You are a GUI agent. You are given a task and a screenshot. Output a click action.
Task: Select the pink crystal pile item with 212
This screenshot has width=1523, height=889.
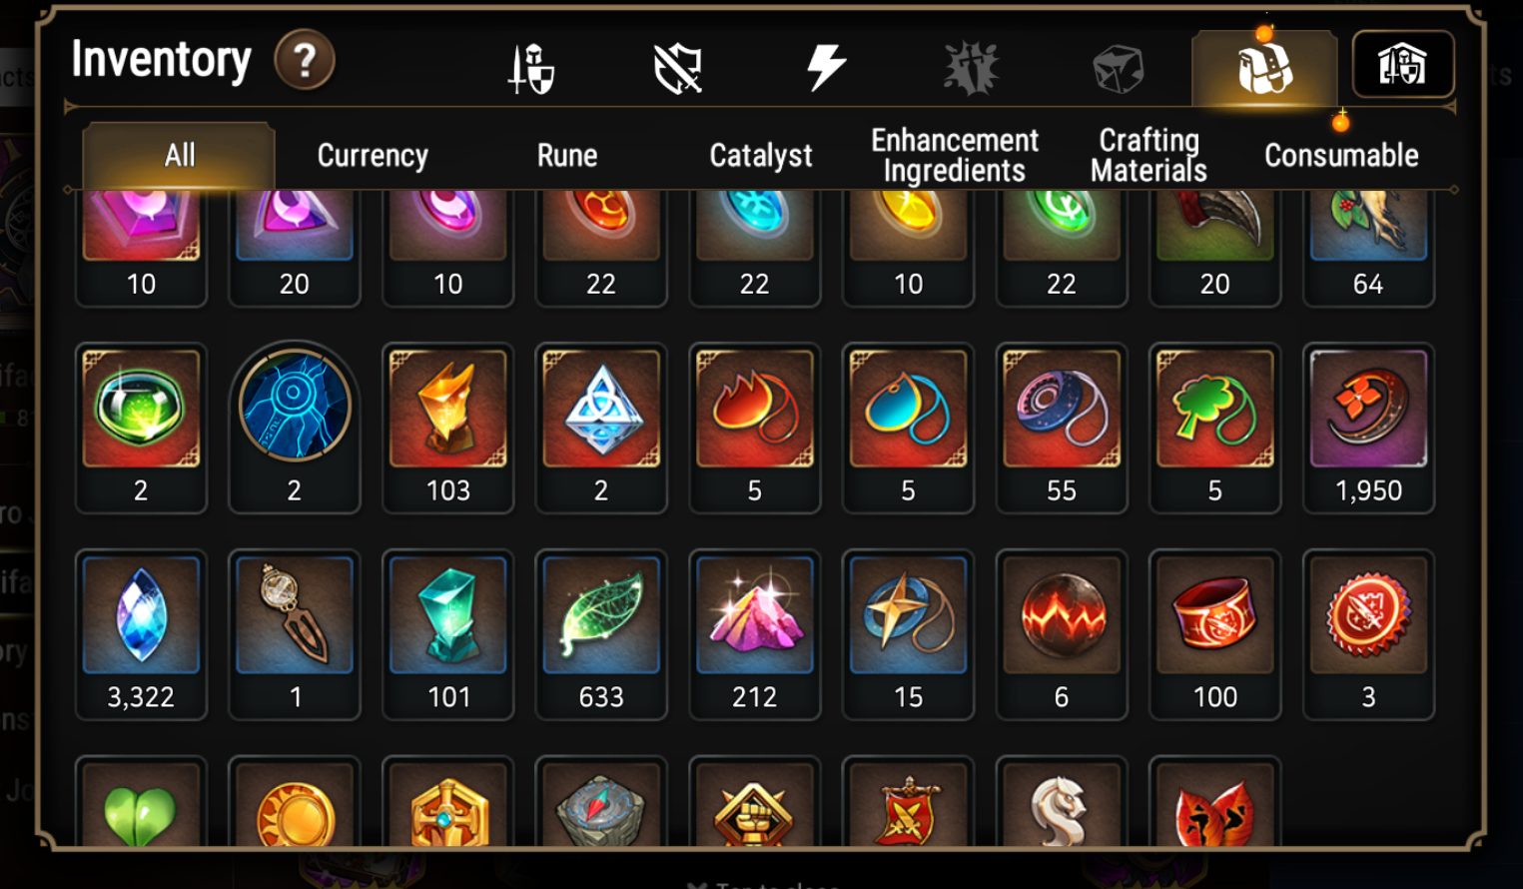754,634
